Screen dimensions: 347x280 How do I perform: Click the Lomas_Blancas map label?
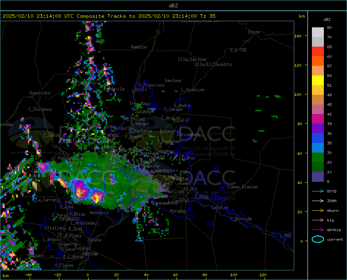click(243, 187)
